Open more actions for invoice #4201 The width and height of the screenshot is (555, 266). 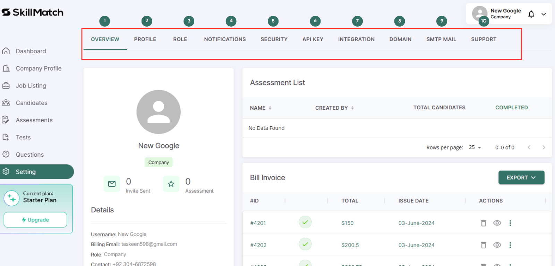pos(510,223)
